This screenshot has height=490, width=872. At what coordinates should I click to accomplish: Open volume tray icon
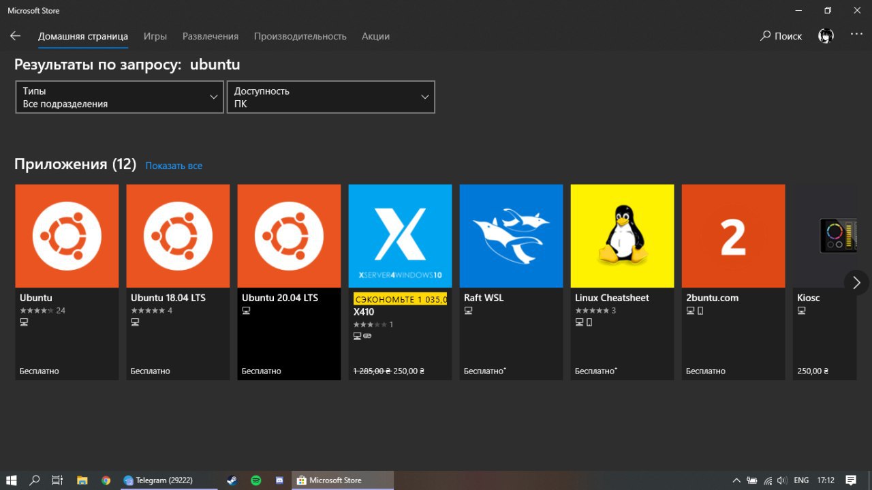[x=781, y=480]
